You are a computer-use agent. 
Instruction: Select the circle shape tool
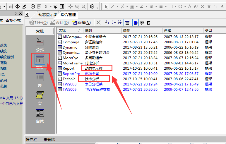pyautogui.click(x=180, y=6)
